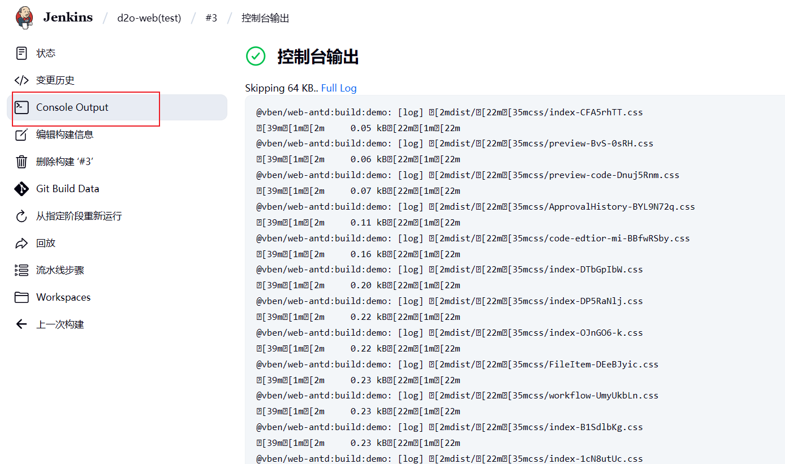Open d2o-web(test) breadcrumb link

149,18
